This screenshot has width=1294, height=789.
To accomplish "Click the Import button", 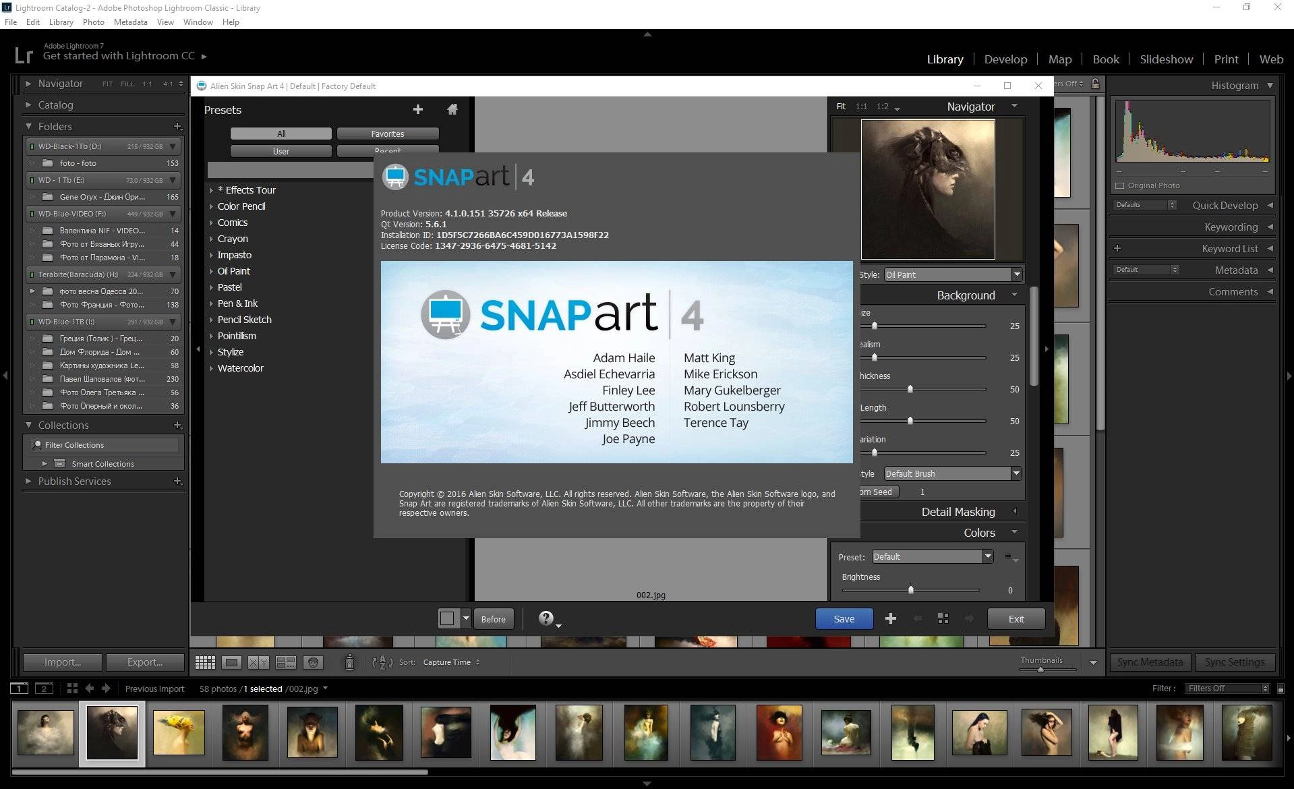I will point(62,662).
